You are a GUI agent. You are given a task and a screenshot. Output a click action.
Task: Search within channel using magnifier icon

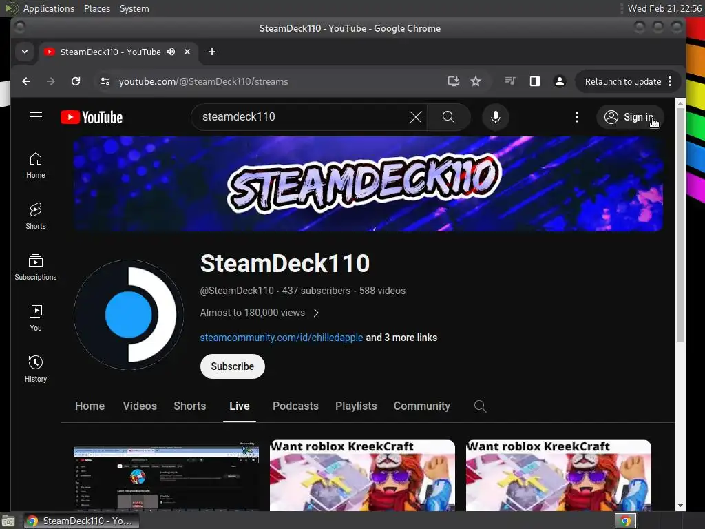coord(480,406)
